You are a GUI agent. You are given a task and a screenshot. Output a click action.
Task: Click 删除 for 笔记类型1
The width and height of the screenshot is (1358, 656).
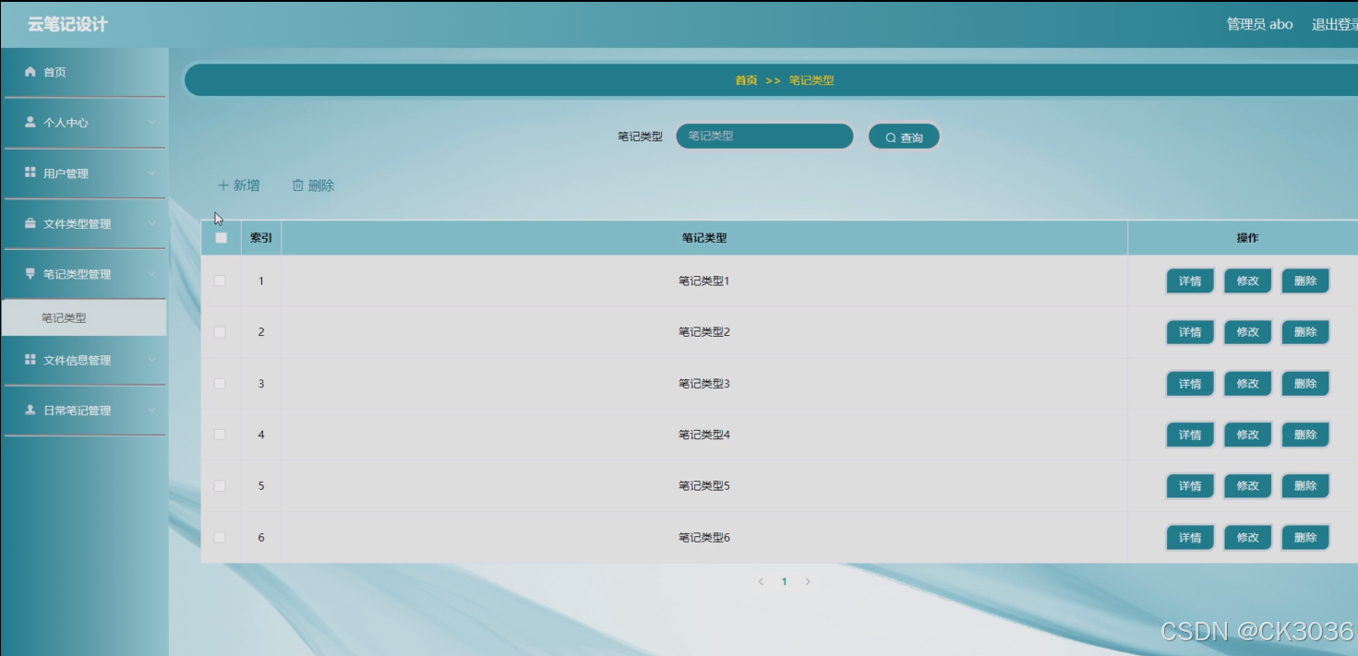click(1305, 281)
